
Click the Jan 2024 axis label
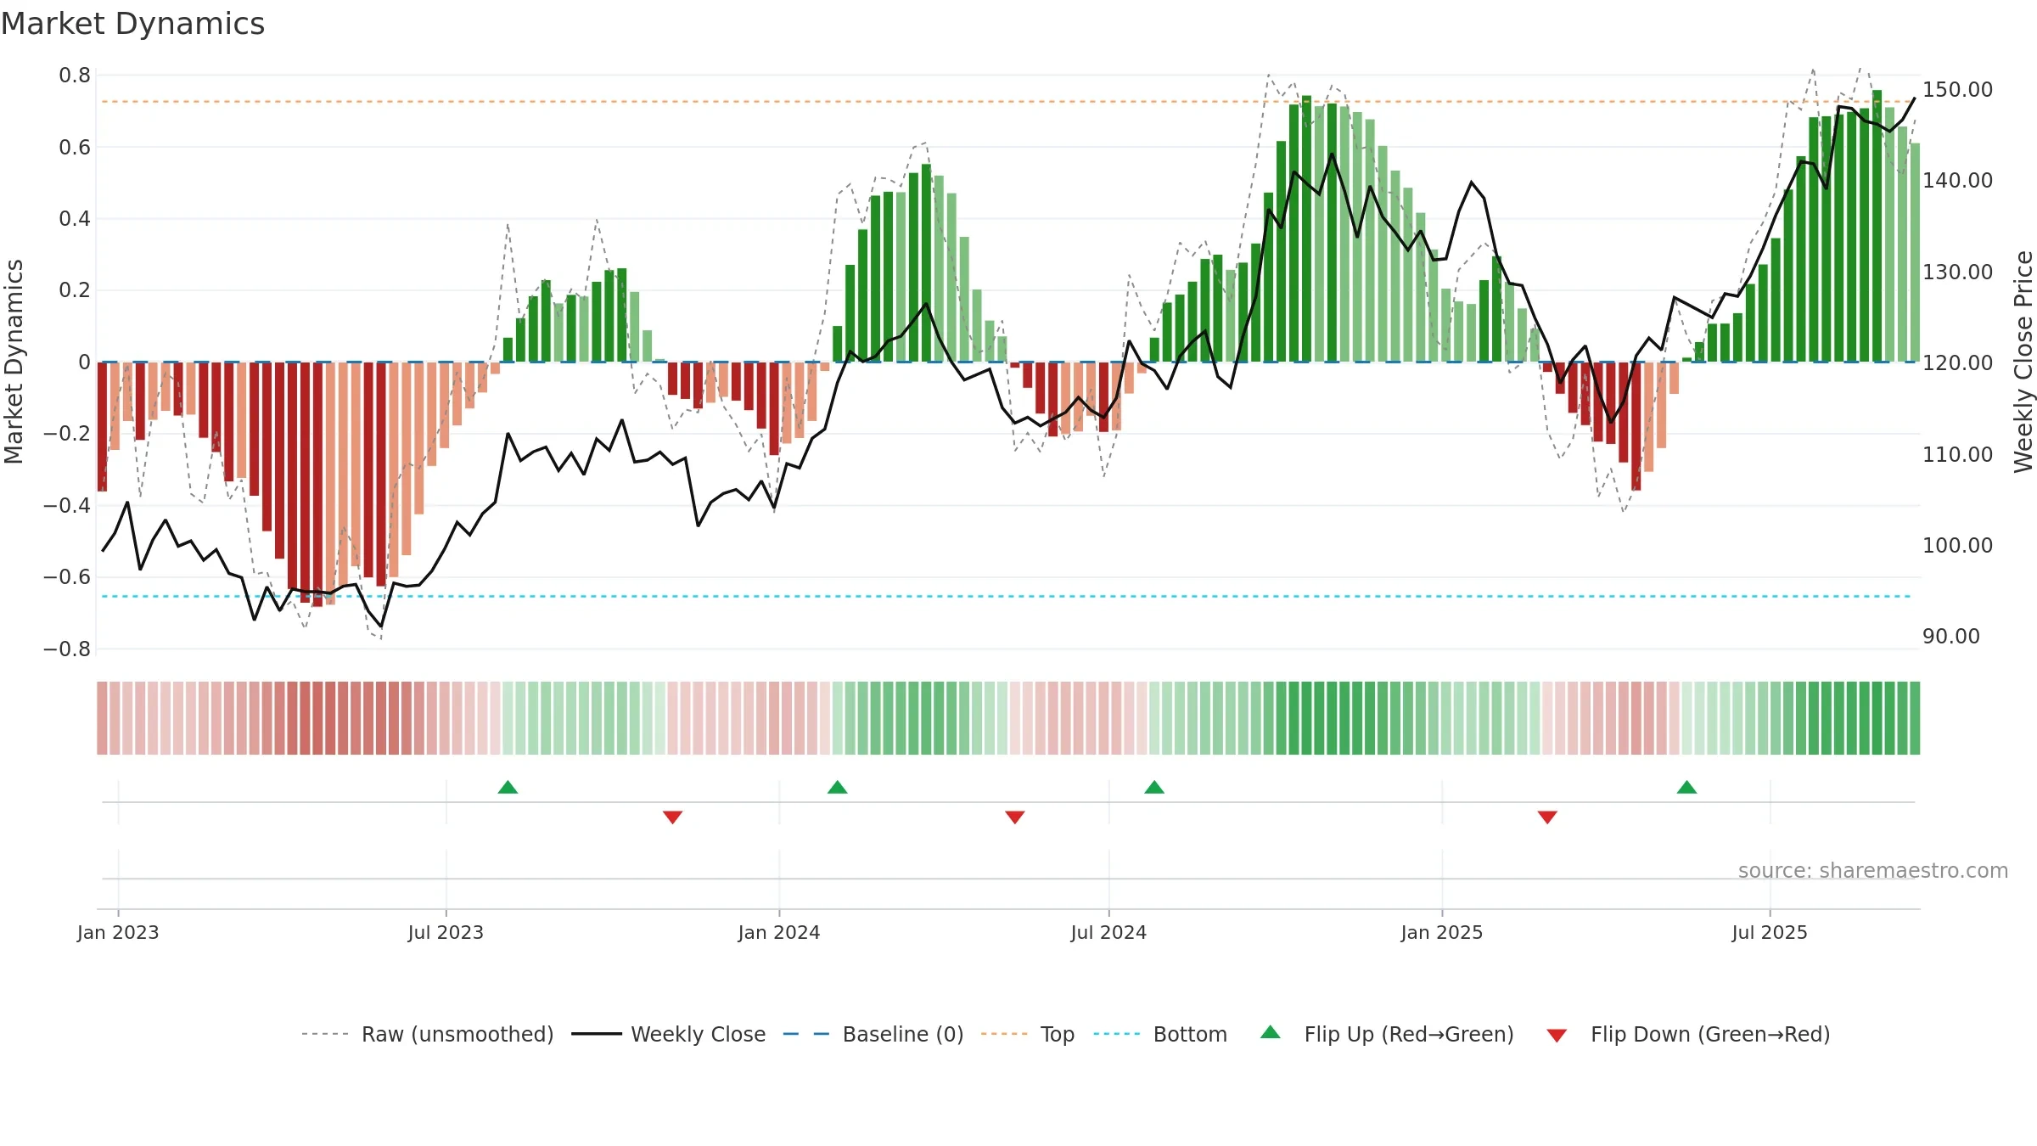click(779, 932)
